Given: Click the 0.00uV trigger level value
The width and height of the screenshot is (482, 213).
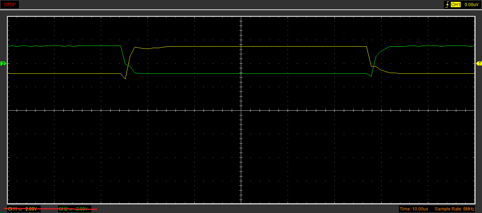Looking at the screenshot, I should coord(471,5).
